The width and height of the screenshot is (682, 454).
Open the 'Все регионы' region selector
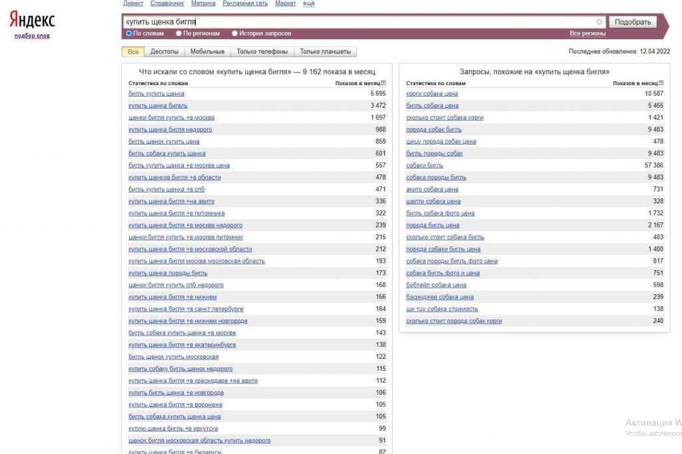point(587,33)
